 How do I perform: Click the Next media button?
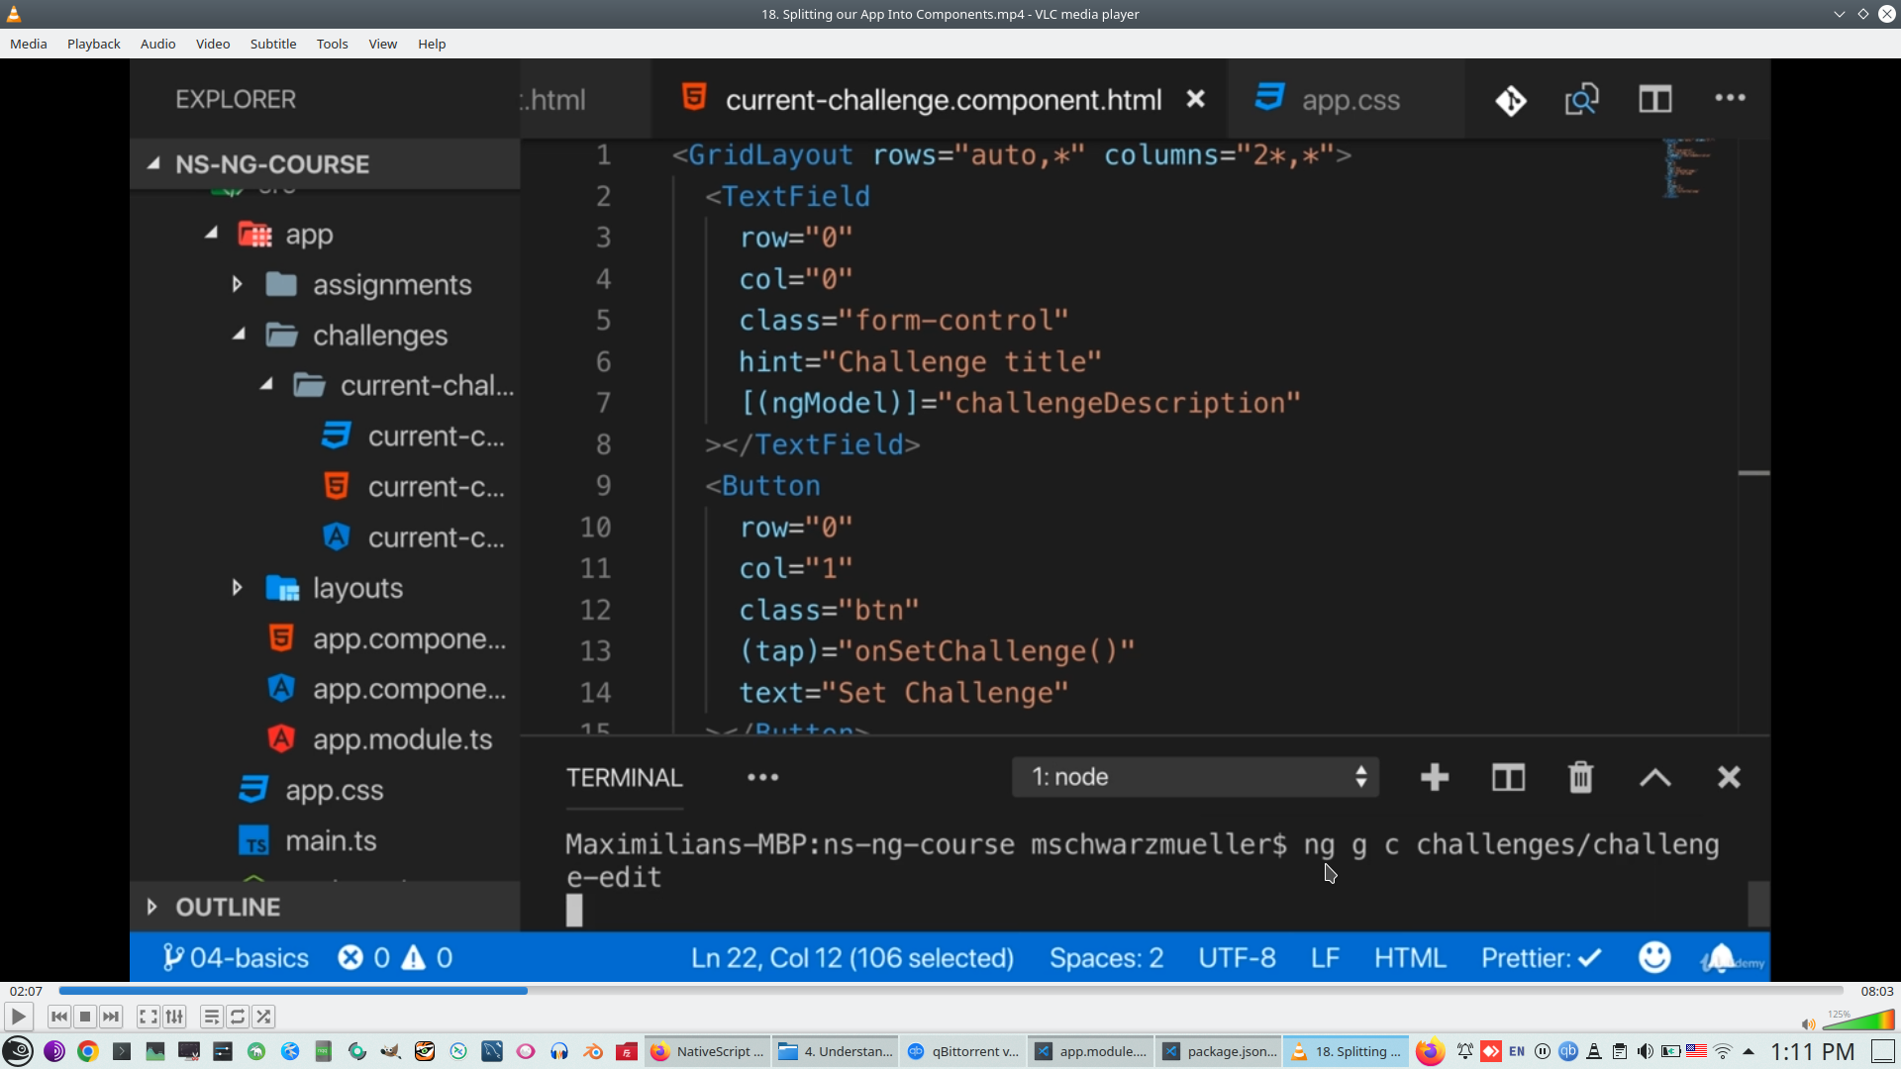click(x=111, y=1017)
